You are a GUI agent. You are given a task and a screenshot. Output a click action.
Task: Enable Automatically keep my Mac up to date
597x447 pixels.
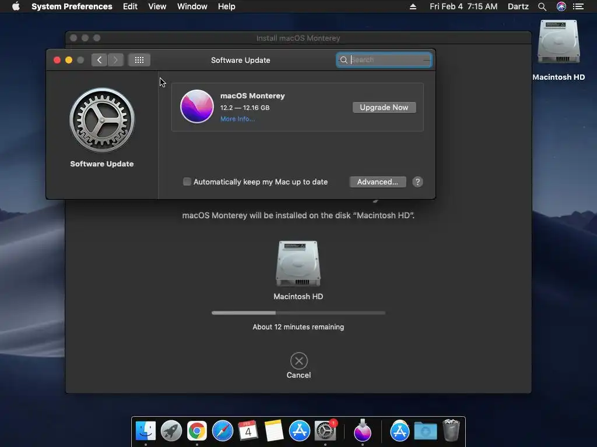187,182
